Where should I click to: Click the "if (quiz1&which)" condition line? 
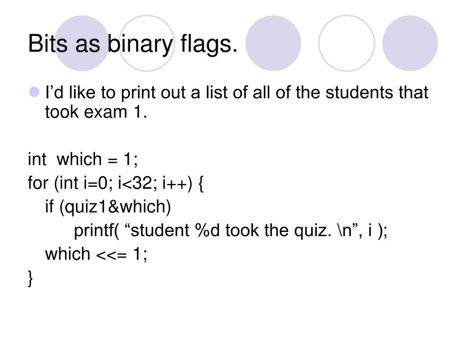click(108, 206)
